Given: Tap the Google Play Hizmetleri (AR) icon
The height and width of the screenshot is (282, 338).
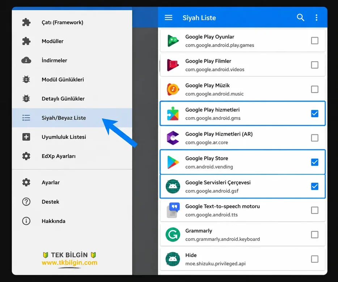Looking at the screenshot, I should [173, 138].
